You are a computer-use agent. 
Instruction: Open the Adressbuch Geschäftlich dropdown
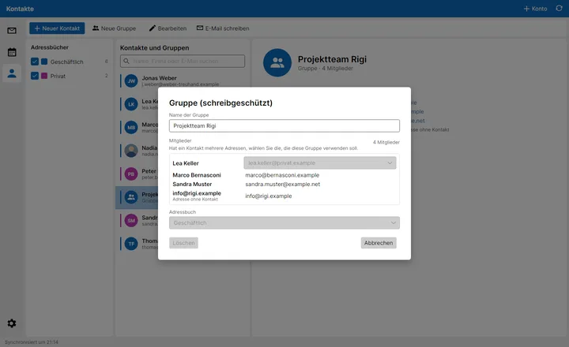(284, 222)
